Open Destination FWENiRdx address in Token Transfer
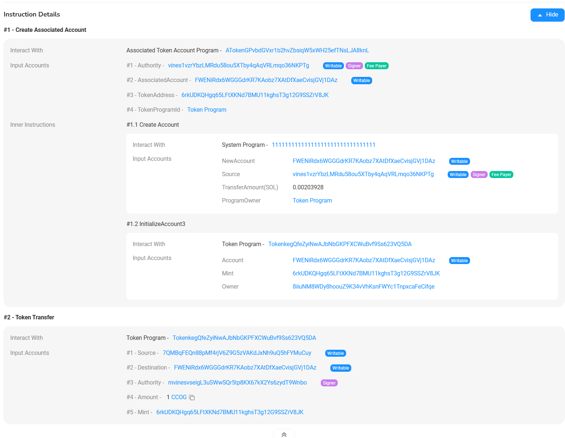This screenshot has height=438, width=565. coord(245,368)
